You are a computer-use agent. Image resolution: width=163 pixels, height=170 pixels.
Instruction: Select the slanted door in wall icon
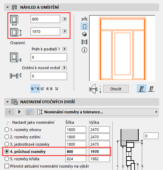tap(151, 89)
